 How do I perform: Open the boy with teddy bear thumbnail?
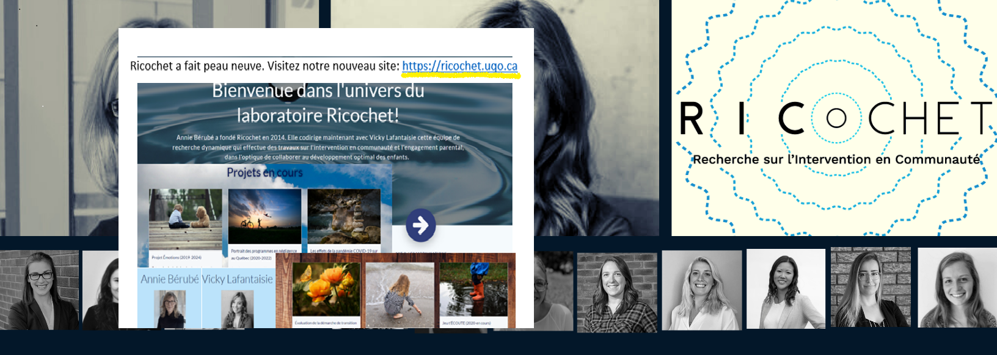coord(186,219)
